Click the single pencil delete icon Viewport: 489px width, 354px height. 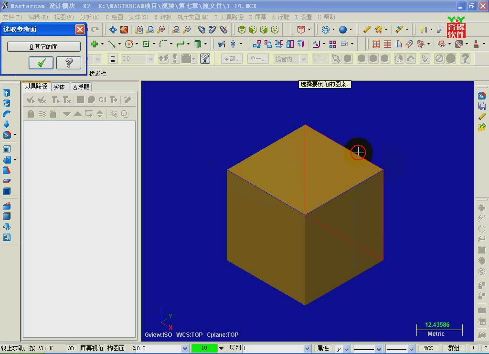(x=366, y=30)
